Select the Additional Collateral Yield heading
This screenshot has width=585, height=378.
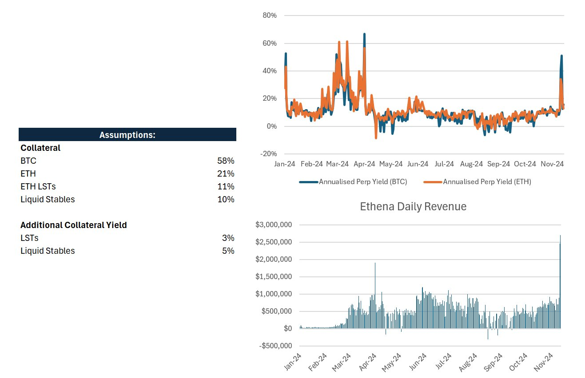73,225
